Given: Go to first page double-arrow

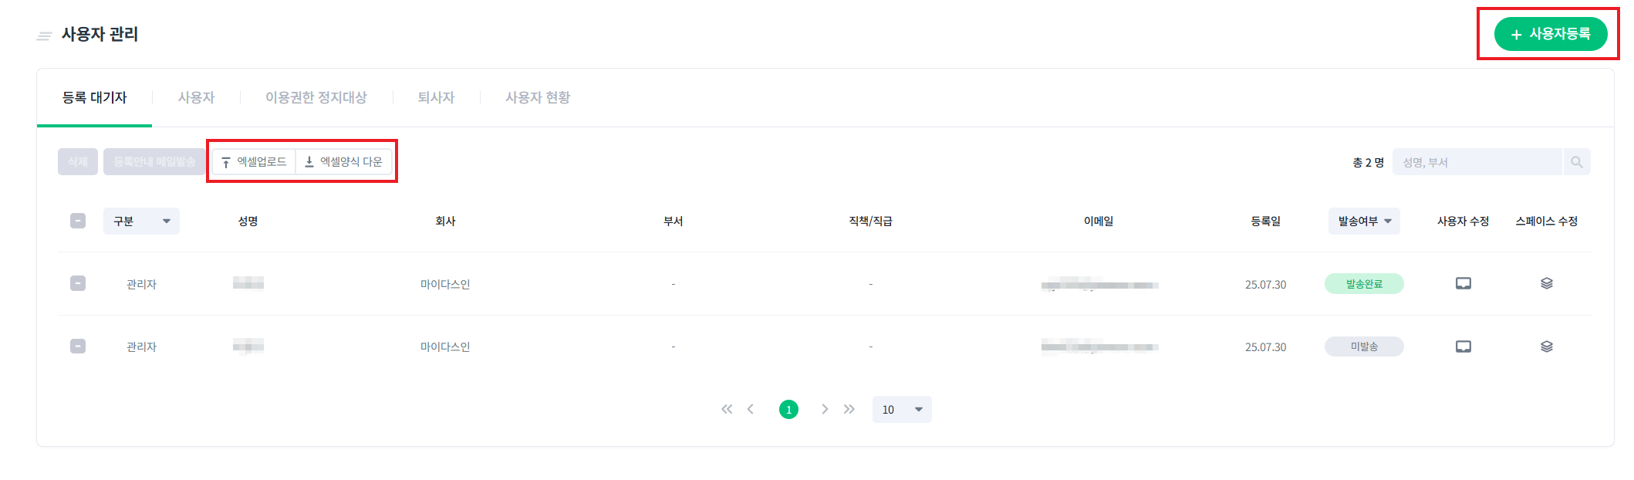Looking at the screenshot, I should click(727, 409).
